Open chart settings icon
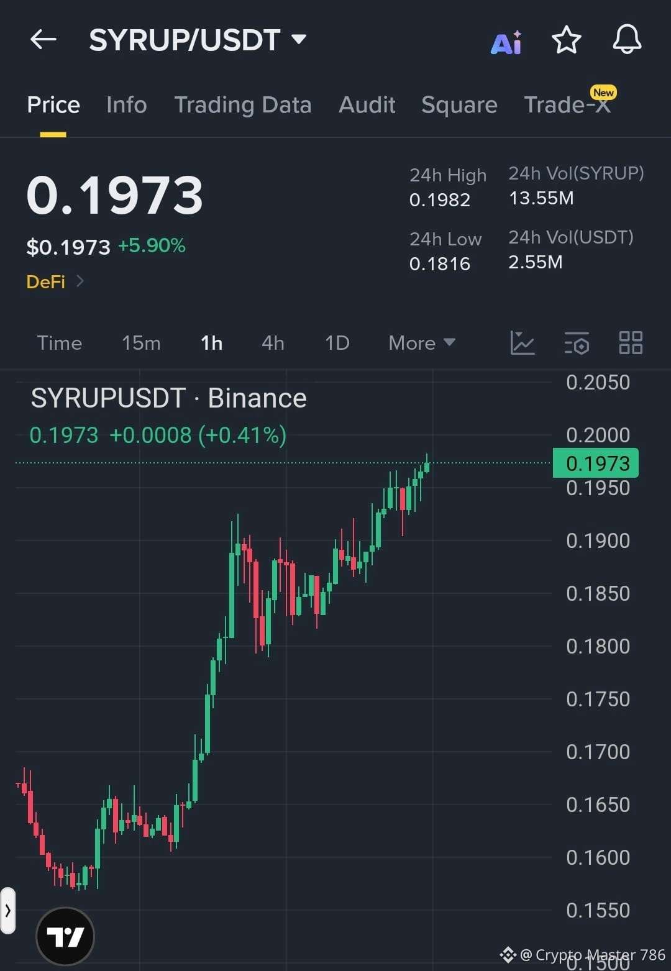 (x=577, y=343)
